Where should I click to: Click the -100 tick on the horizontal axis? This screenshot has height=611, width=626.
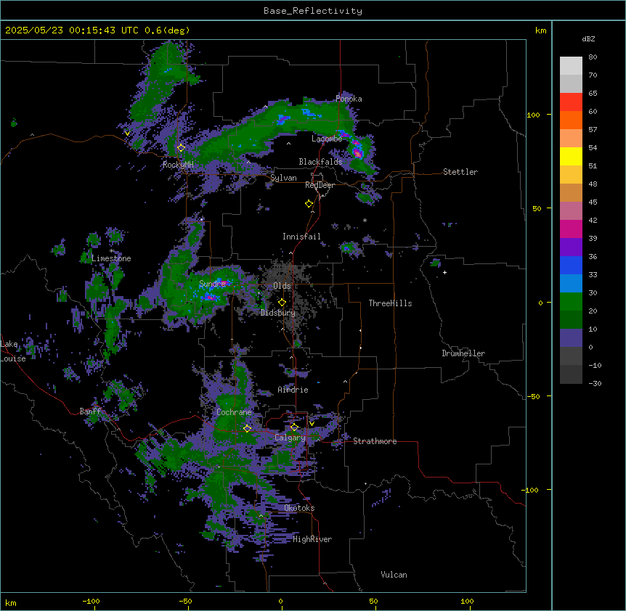point(91,601)
